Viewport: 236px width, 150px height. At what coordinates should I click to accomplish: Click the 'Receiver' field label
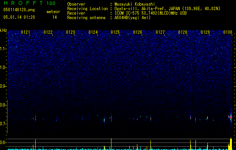click(x=76, y=13)
